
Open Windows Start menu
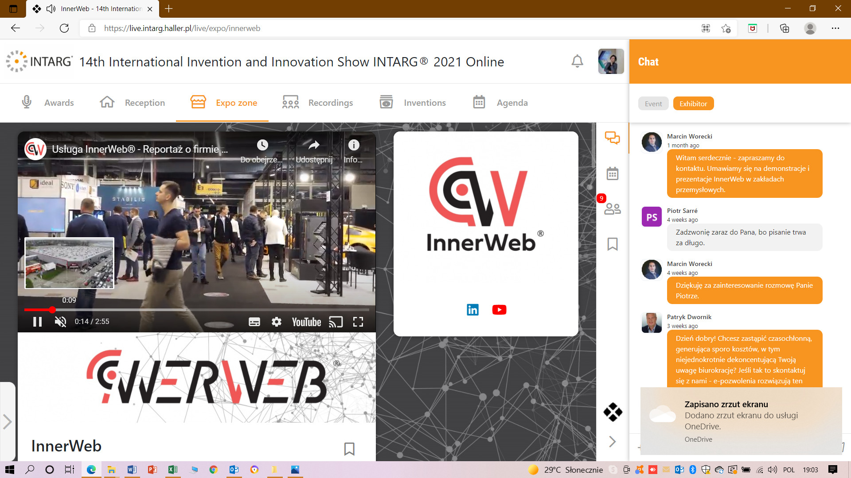(x=10, y=470)
